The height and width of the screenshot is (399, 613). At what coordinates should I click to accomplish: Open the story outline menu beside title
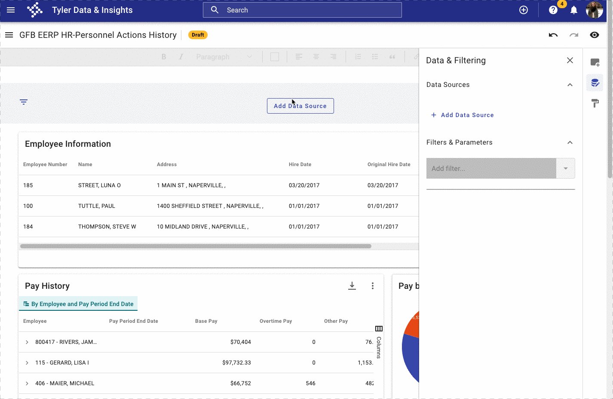(x=9, y=35)
